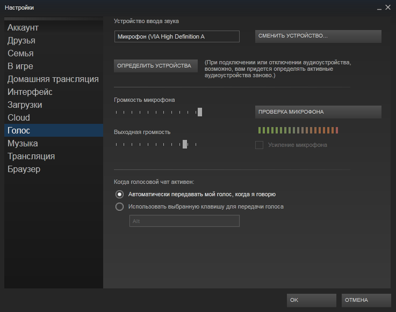Viewport: 396px width, 312px height.
Task: Select Друзья in the sidebar
Action: (x=21, y=40)
